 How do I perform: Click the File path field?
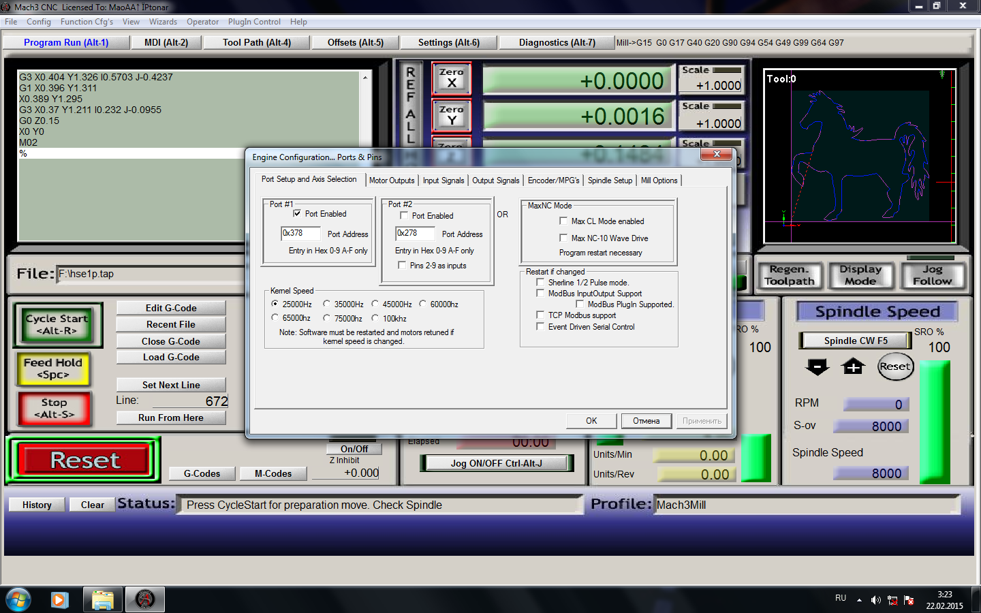[x=151, y=274]
